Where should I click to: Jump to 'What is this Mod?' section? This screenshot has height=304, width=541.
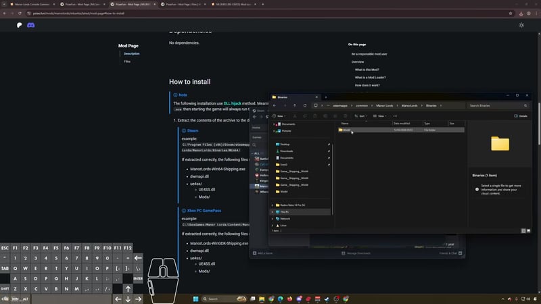367,70
